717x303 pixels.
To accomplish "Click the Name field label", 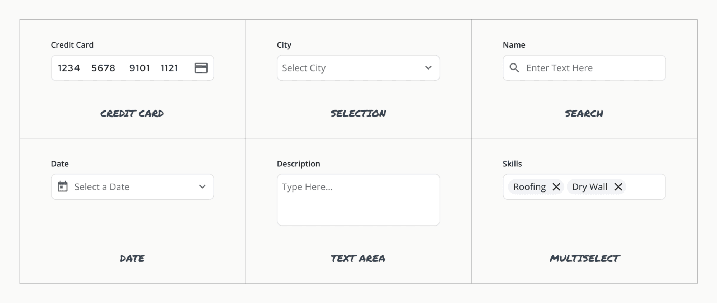I will [514, 45].
